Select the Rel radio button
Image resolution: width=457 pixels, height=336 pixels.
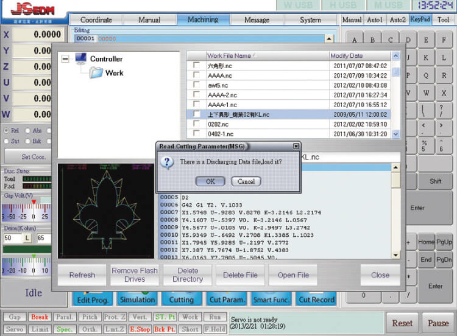coord(7,130)
